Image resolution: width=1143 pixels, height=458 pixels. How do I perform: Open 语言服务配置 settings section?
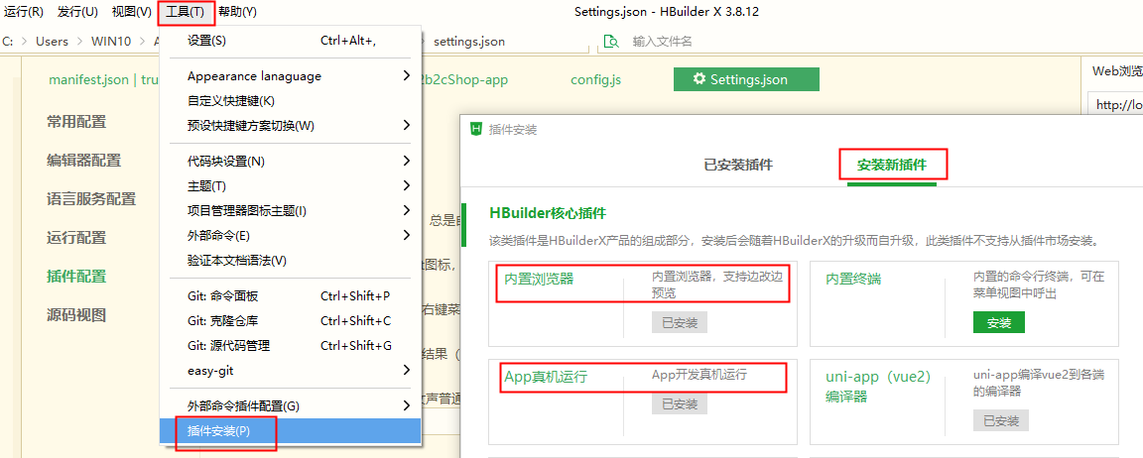click(x=91, y=199)
